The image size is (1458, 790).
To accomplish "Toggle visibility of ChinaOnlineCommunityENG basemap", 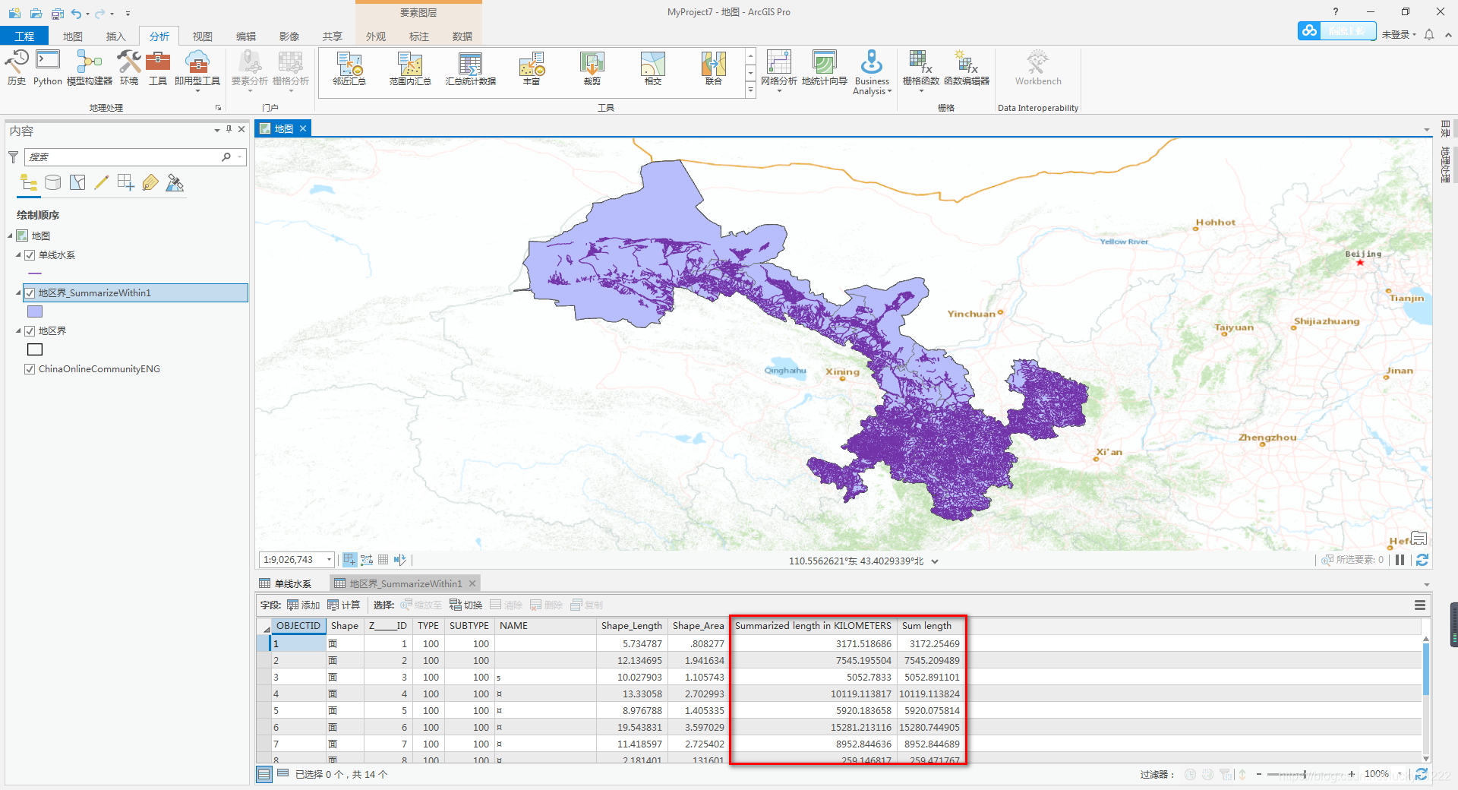I will pyautogui.click(x=30, y=369).
